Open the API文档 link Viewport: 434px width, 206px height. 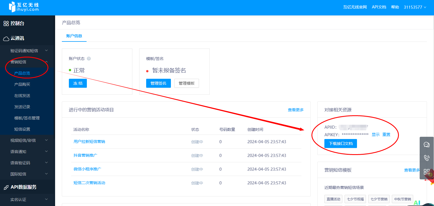tap(379, 7)
